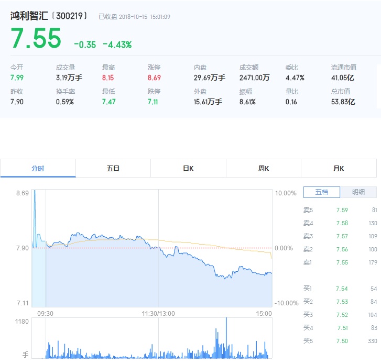Click the percent change -4.43%
The height and width of the screenshot is (364, 381).
pyautogui.click(x=117, y=45)
